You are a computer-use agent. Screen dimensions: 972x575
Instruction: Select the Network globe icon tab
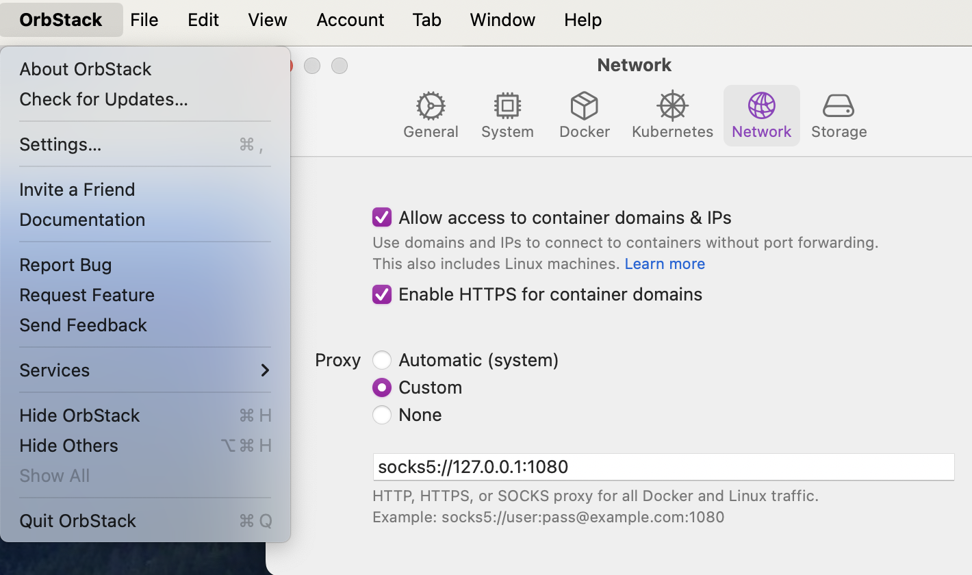tap(762, 106)
